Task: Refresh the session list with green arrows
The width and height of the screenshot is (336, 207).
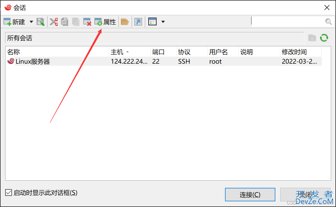Action: pyautogui.click(x=324, y=38)
